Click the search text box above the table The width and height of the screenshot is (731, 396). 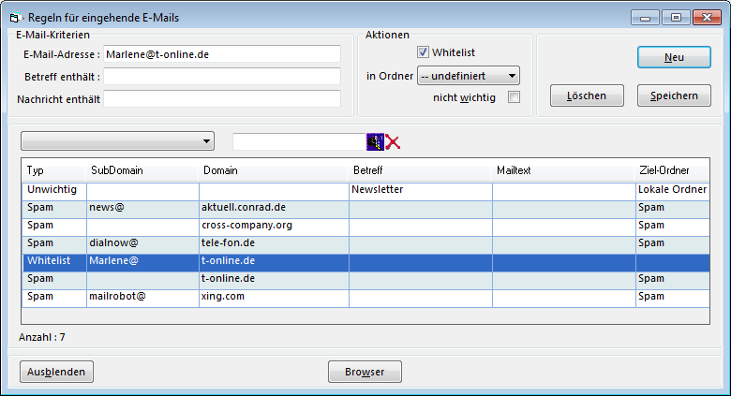click(x=298, y=141)
